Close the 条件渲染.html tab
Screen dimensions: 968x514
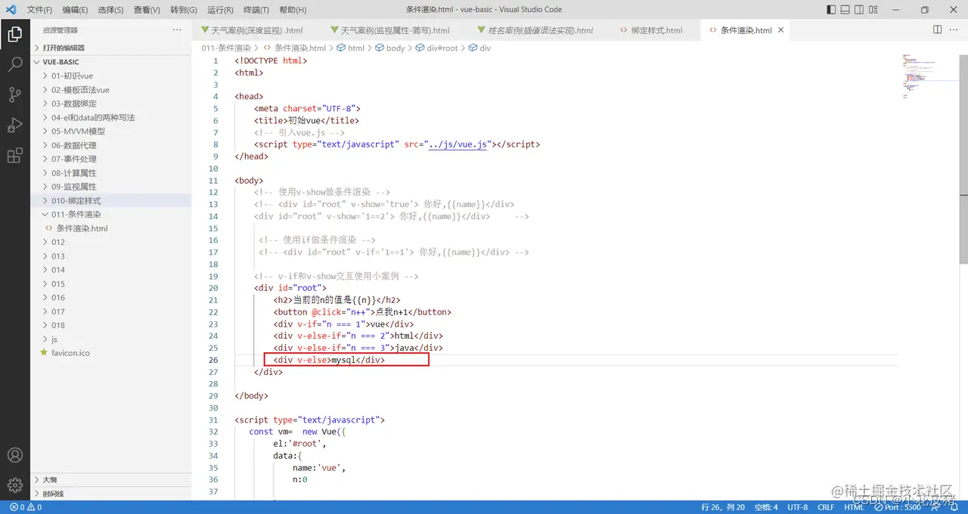781,30
